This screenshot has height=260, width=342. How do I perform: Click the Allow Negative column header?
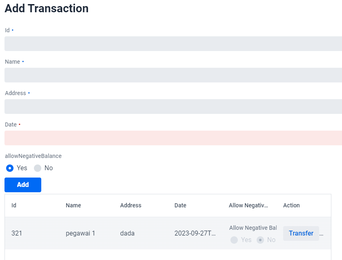coord(248,205)
